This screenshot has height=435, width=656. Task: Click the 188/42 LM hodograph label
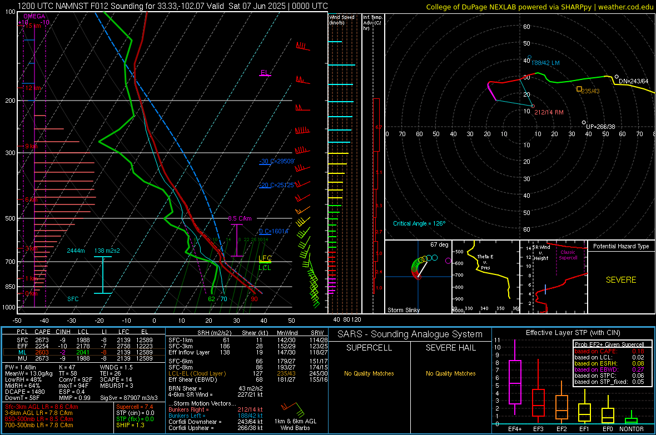coord(545,63)
